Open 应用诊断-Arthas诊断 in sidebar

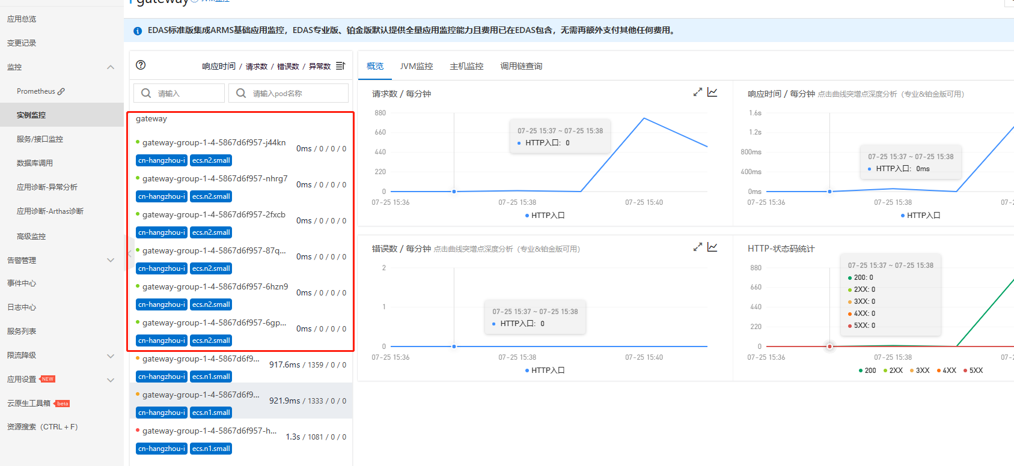(x=50, y=211)
